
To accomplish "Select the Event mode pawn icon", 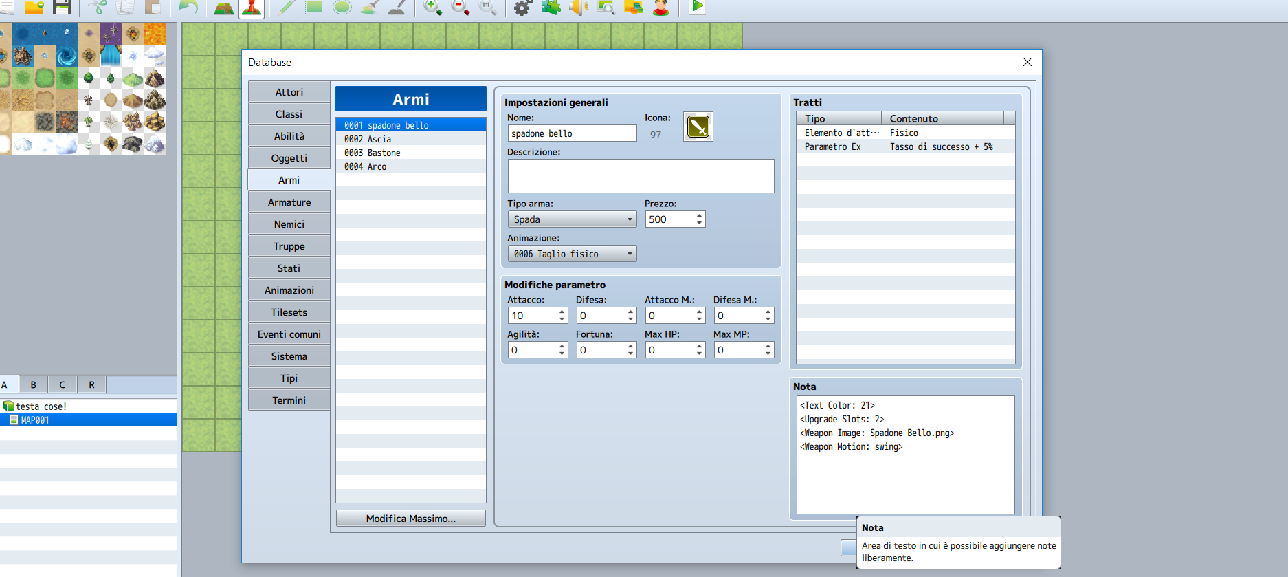I will tap(252, 7).
